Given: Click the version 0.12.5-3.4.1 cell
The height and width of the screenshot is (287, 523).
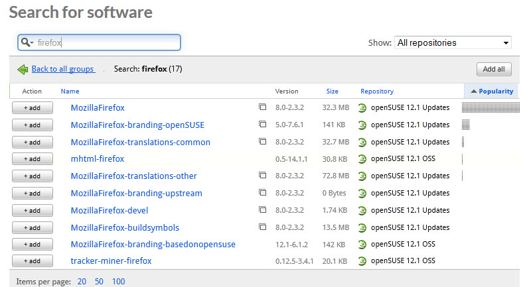Looking at the screenshot, I should pyautogui.click(x=294, y=261).
